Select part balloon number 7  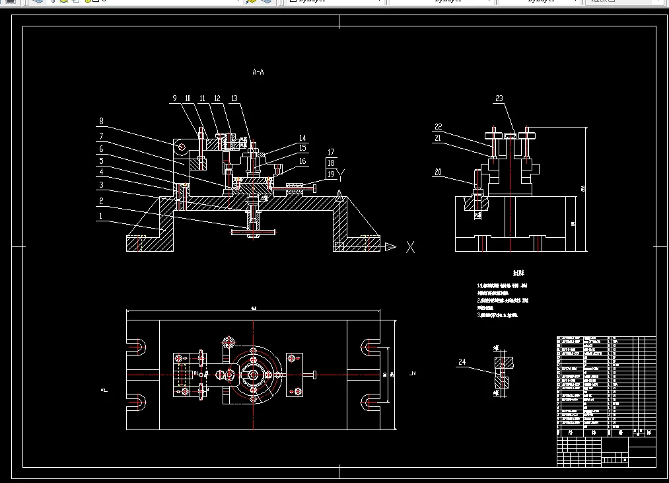pyautogui.click(x=101, y=136)
